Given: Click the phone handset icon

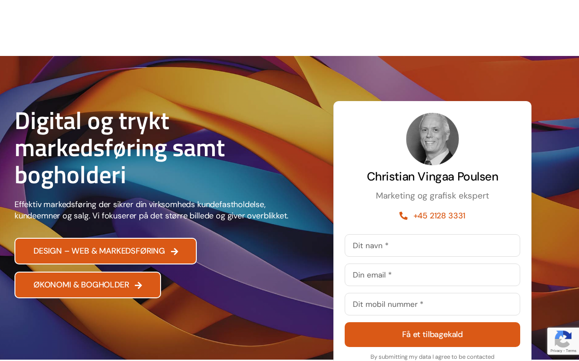Looking at the screenshot, I should pyautogui.click(x=403, y=216).
